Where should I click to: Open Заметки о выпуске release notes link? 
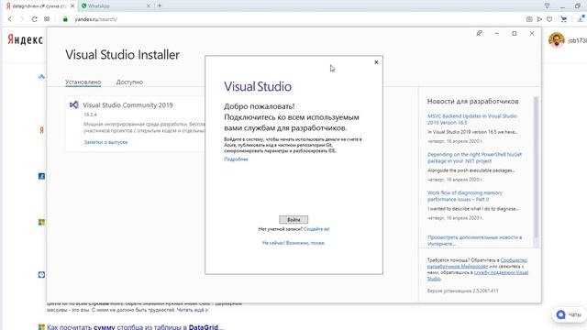(x=105, y=142)
